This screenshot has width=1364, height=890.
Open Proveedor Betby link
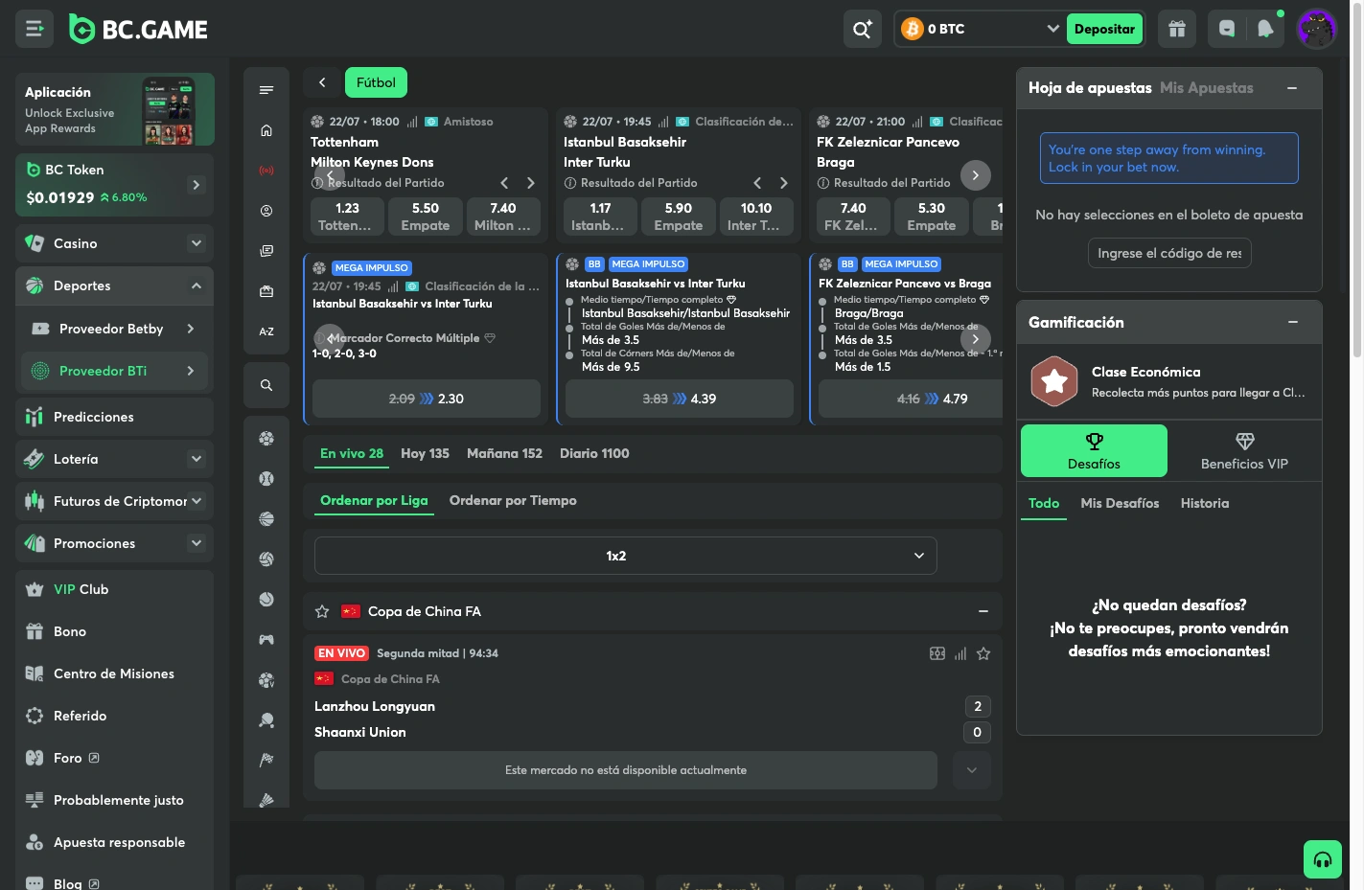(x=114, y=329)
